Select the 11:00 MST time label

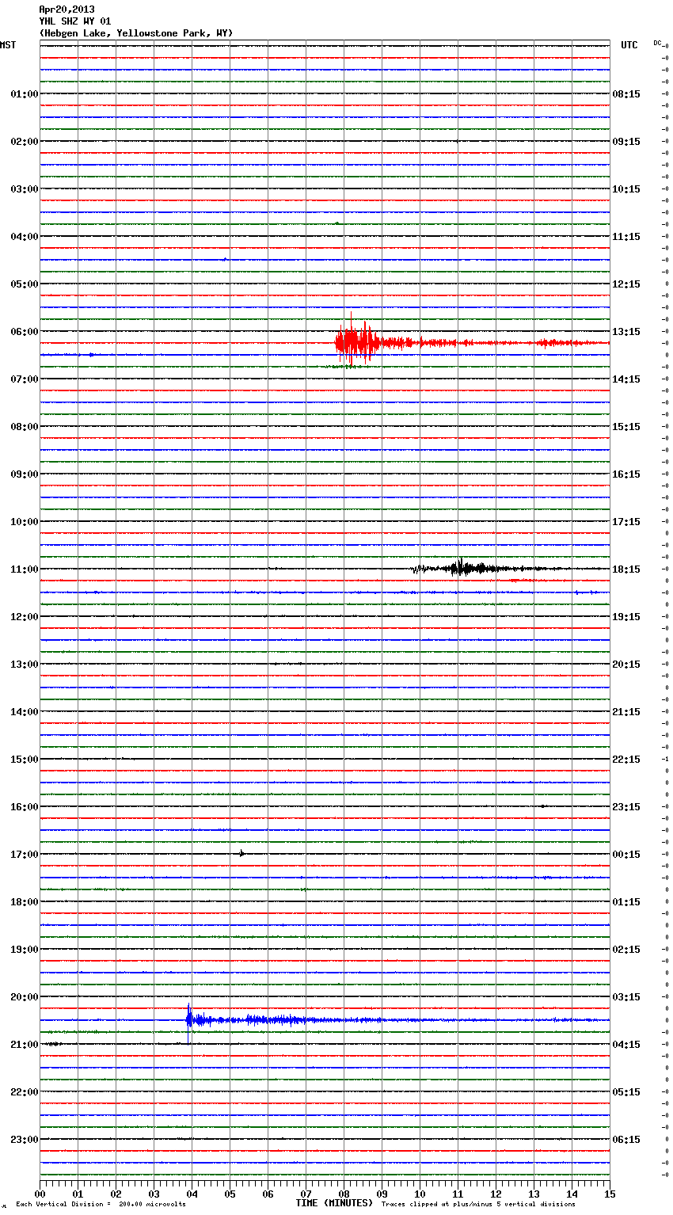coord(25,569)
